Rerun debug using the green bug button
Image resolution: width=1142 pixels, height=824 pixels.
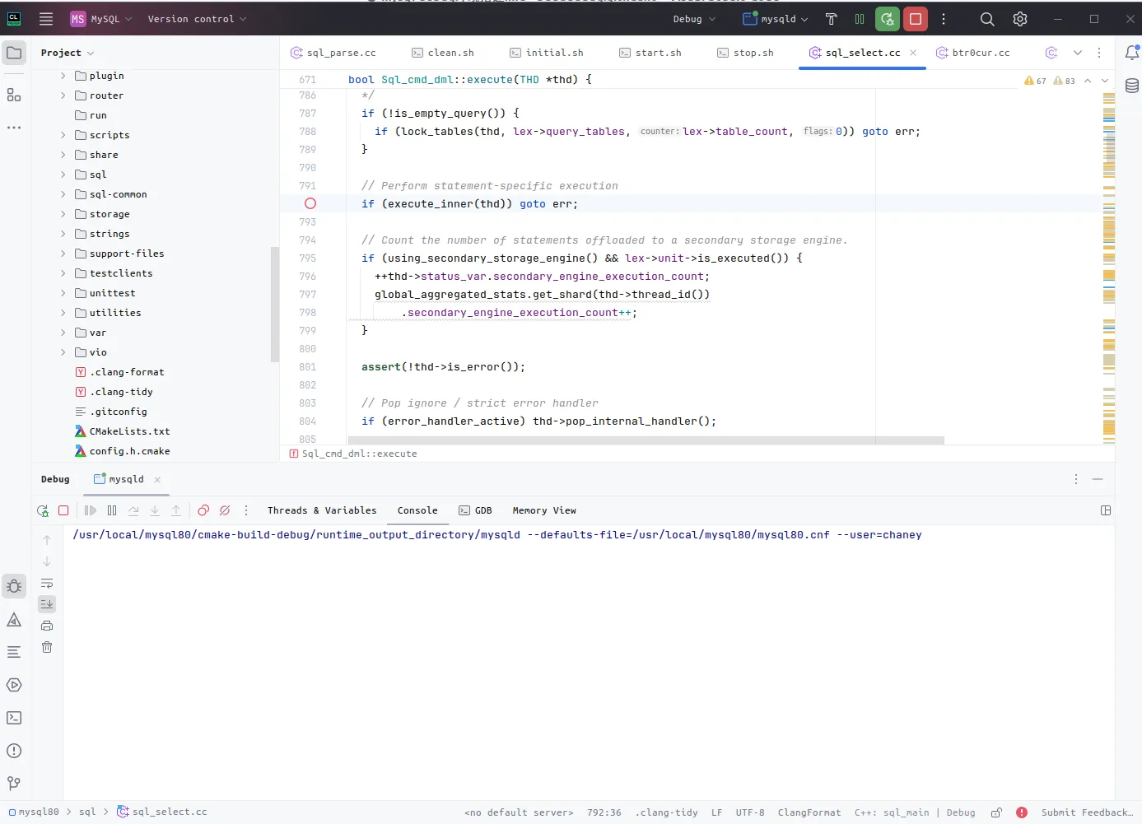point(887,19)
